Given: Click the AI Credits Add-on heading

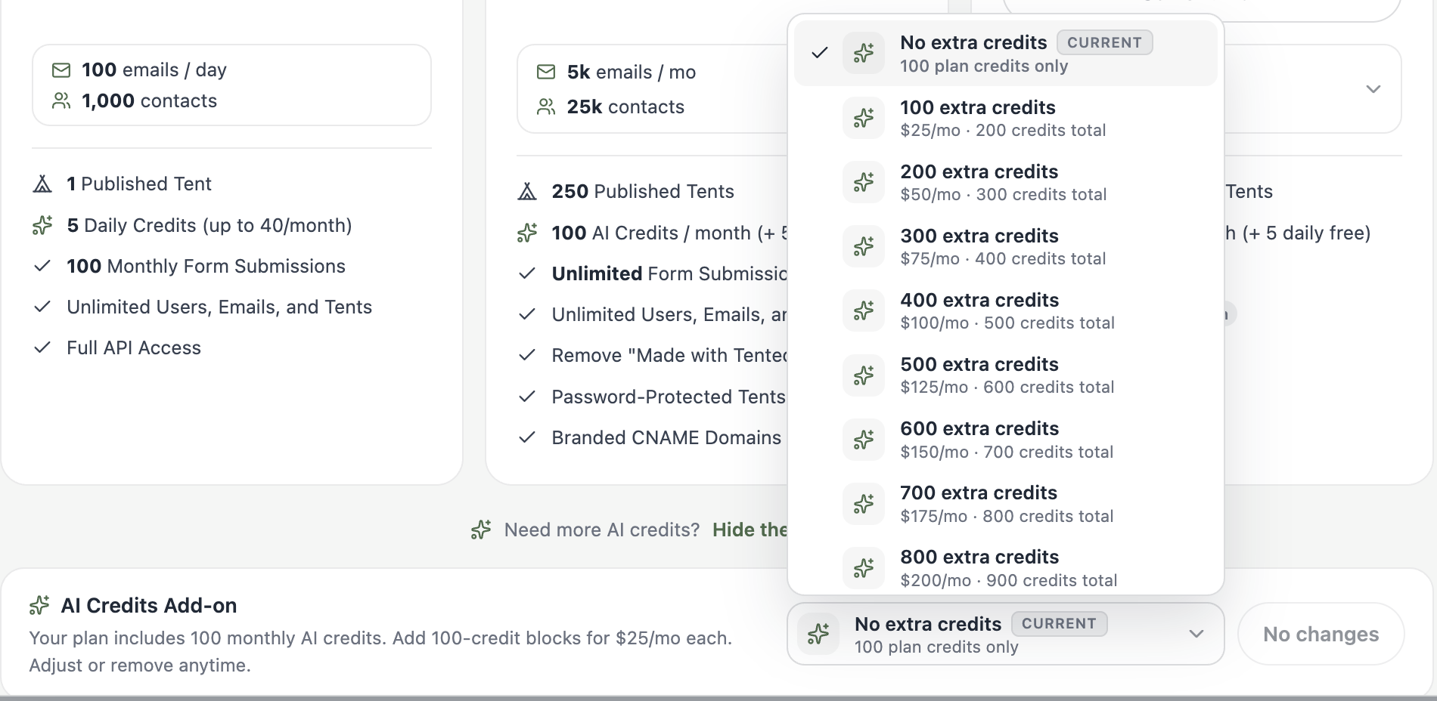Looking at the screenshot, I should tap(149, 605).
